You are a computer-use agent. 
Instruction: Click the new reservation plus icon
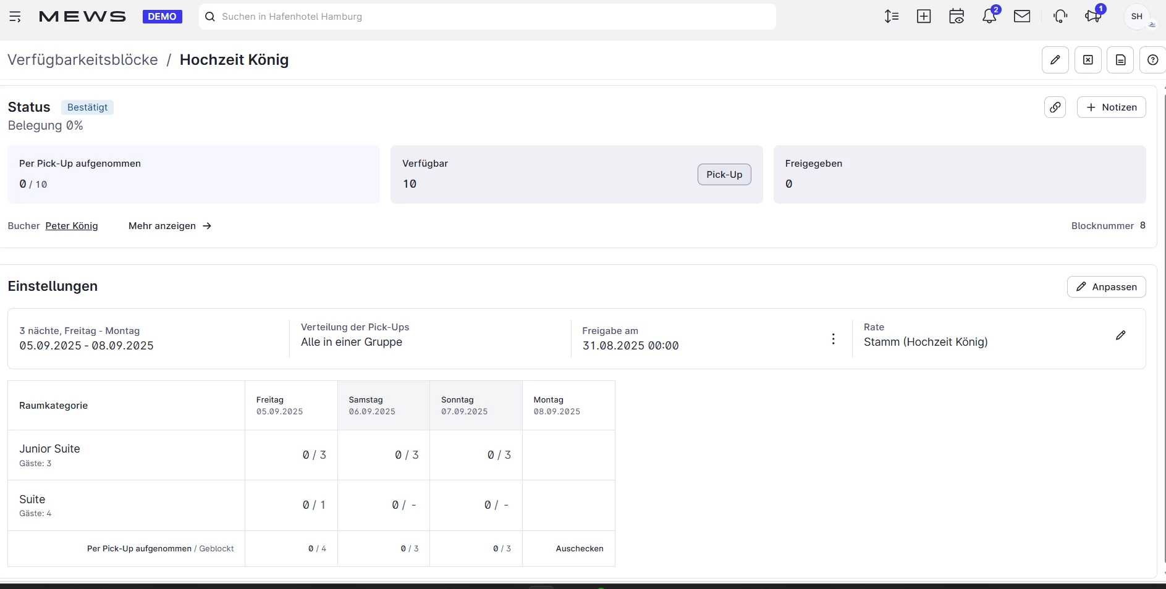tap(924, 17)
